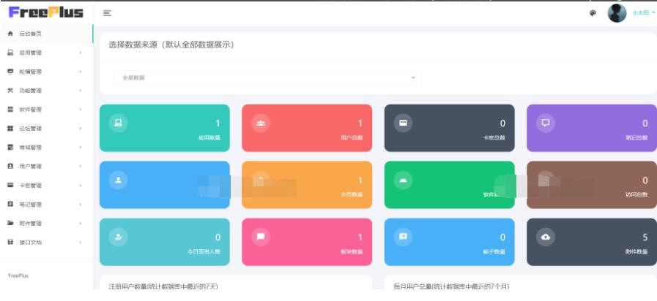657x301 pixels.
Task: Open the theme color palette icon
Action: (593, 13)
